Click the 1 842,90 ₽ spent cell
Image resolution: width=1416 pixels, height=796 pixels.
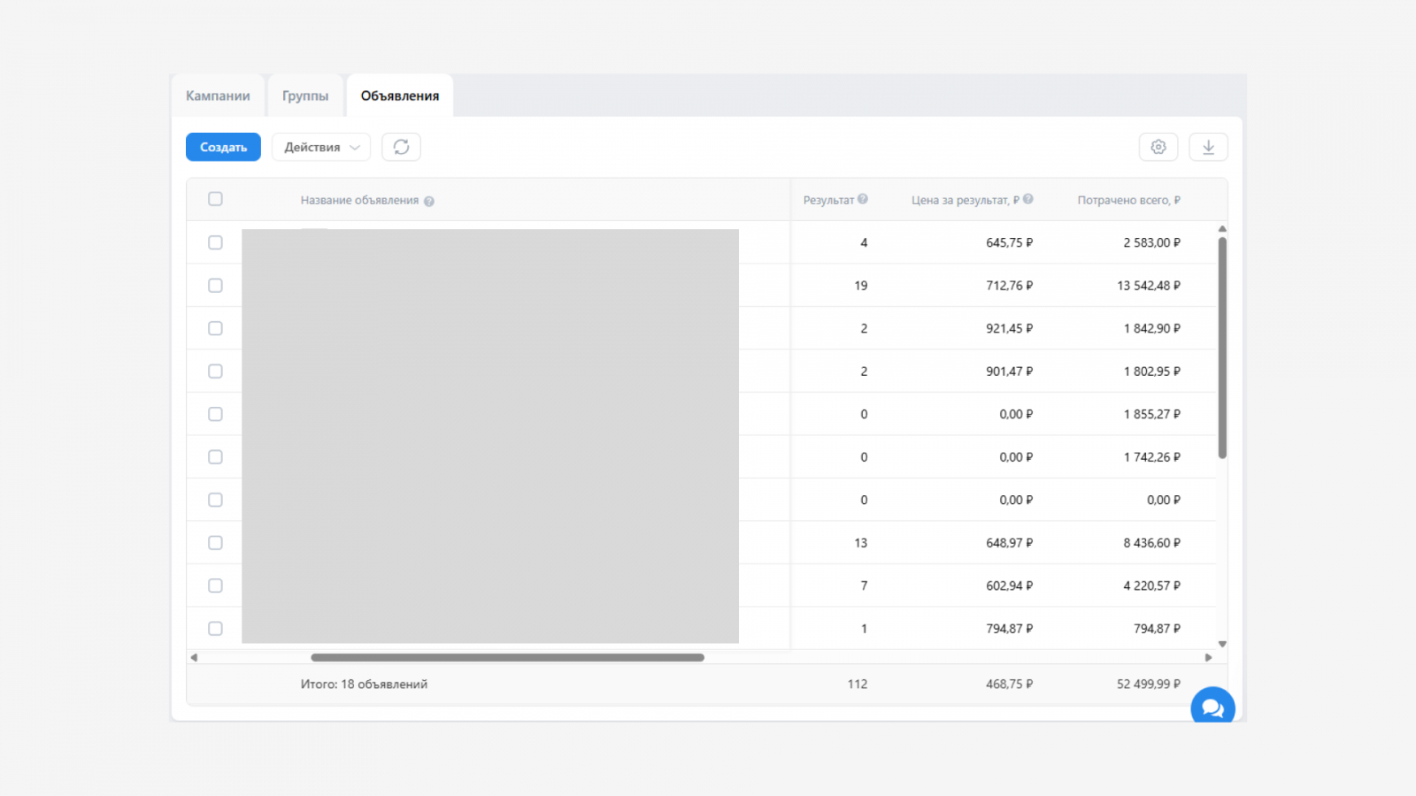click(x=1151, y=328)
